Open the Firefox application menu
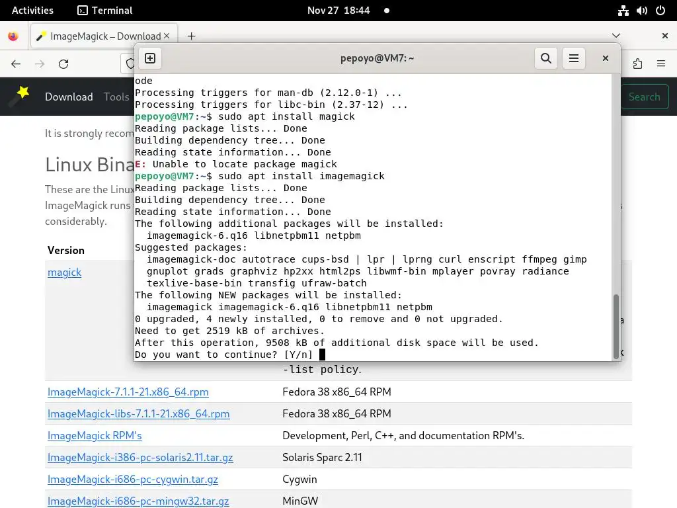Screen dimensions: 677x508 pyautogui.click(x=661, y=64)
